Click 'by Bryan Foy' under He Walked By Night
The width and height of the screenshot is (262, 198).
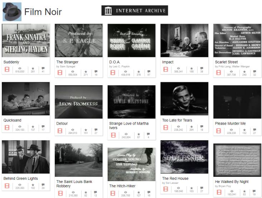click(x=223, y=186)
